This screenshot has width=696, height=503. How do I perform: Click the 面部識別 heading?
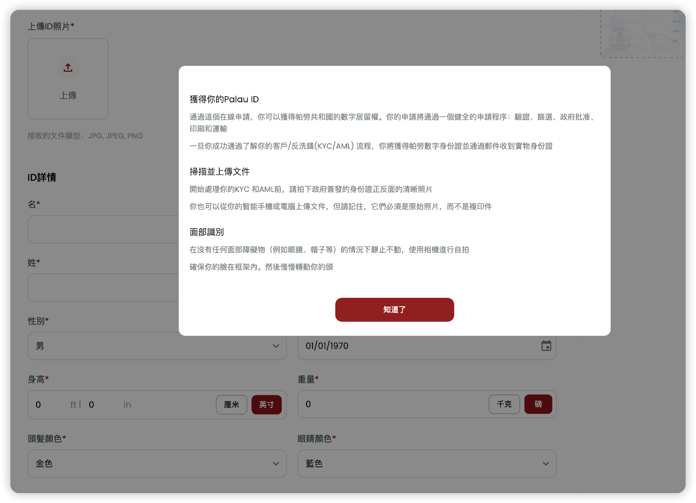point(207,232)
